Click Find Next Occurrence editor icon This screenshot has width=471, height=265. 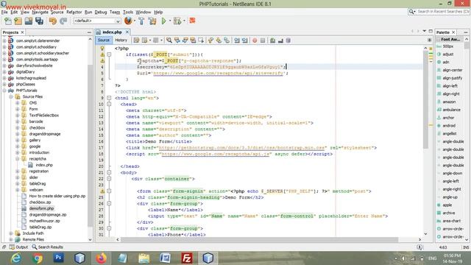pos(185,40)
